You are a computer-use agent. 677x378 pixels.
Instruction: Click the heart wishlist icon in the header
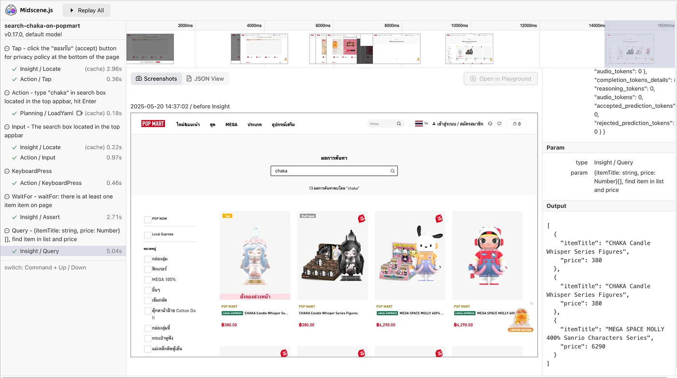point(499,124)
